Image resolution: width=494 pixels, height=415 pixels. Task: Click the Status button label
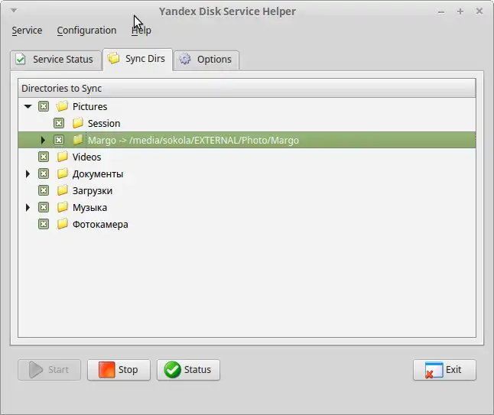(x=197, y=369)
